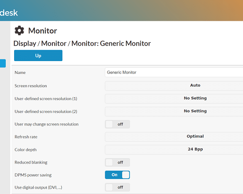Open User-defined screen resolution (1) dropdown
This screenshot has width=243, height=194.
click(174, 98)
